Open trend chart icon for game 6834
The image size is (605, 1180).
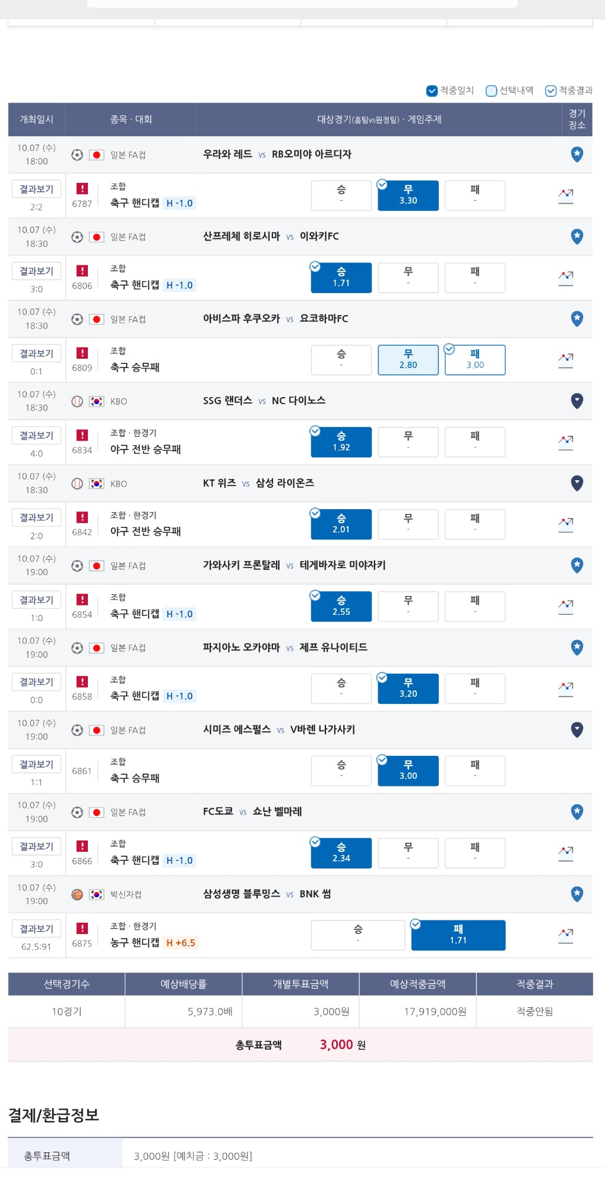[x=565, y=443]
